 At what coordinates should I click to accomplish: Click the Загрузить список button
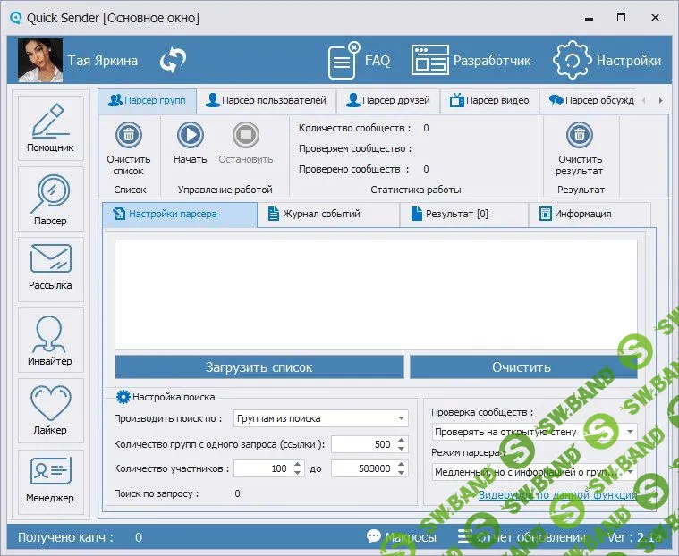[259, 366]
